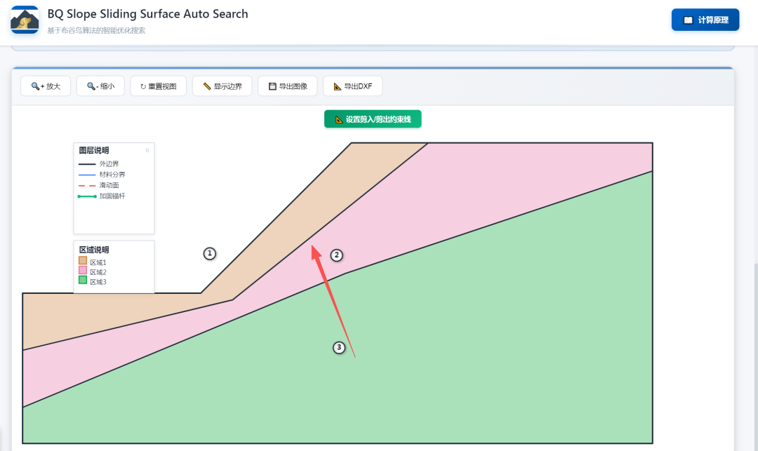Open the 计算原理 button
The width and height of the screenshot is (758, 451).
pyautogui.click(x=705, y=20)
